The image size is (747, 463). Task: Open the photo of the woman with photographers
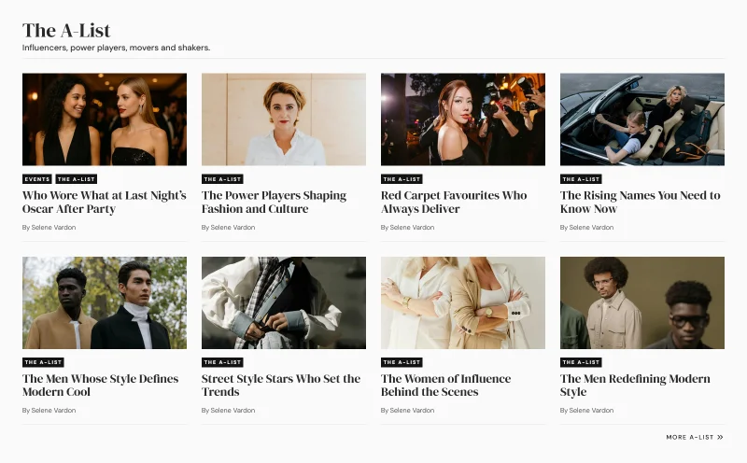click(x=462, y=119)
